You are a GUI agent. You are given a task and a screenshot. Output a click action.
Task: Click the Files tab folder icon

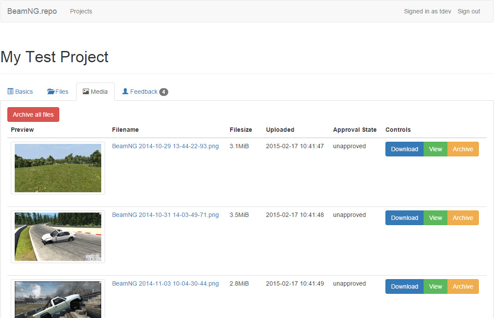point(51,92)
